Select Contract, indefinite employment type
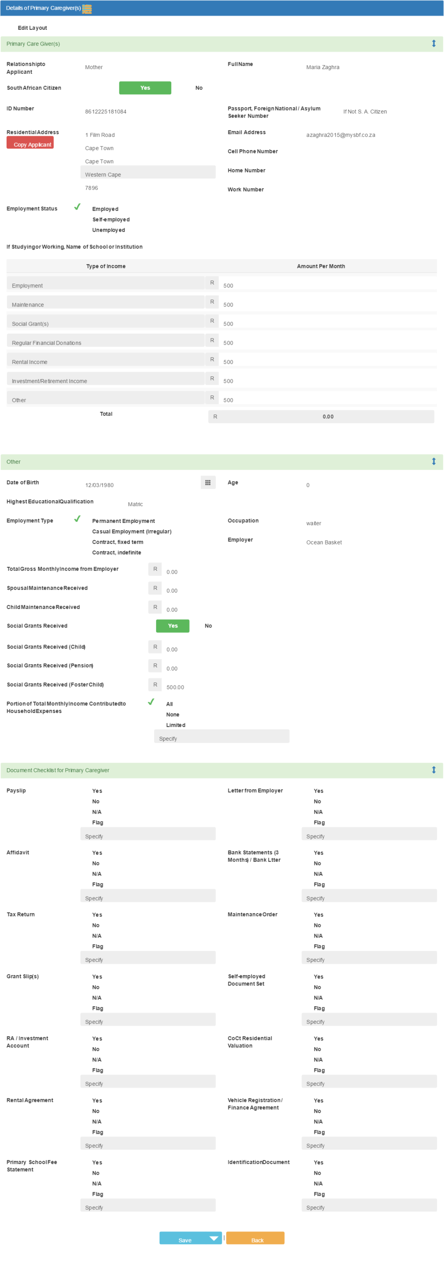Viewport: 444px width, 1264px height. click(x=116, y=552)
